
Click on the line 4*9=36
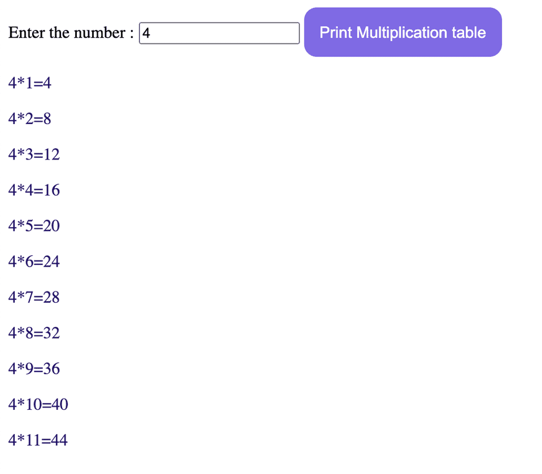[33, 369]
